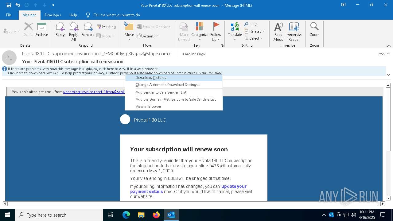The height and width of the screenshot is (221, 393).
Task: Start Read Aloud
Action: point(278,32)
